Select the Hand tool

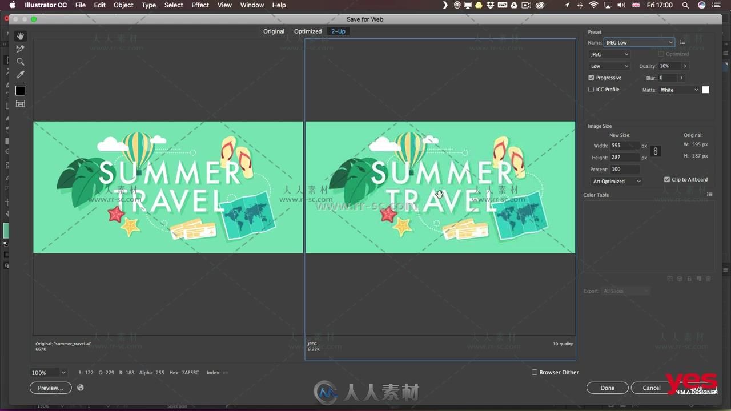click(20, 36)
